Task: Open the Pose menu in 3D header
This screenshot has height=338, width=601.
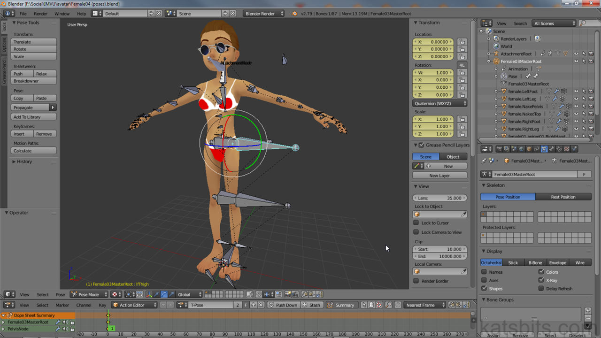Action: [61, 294]
